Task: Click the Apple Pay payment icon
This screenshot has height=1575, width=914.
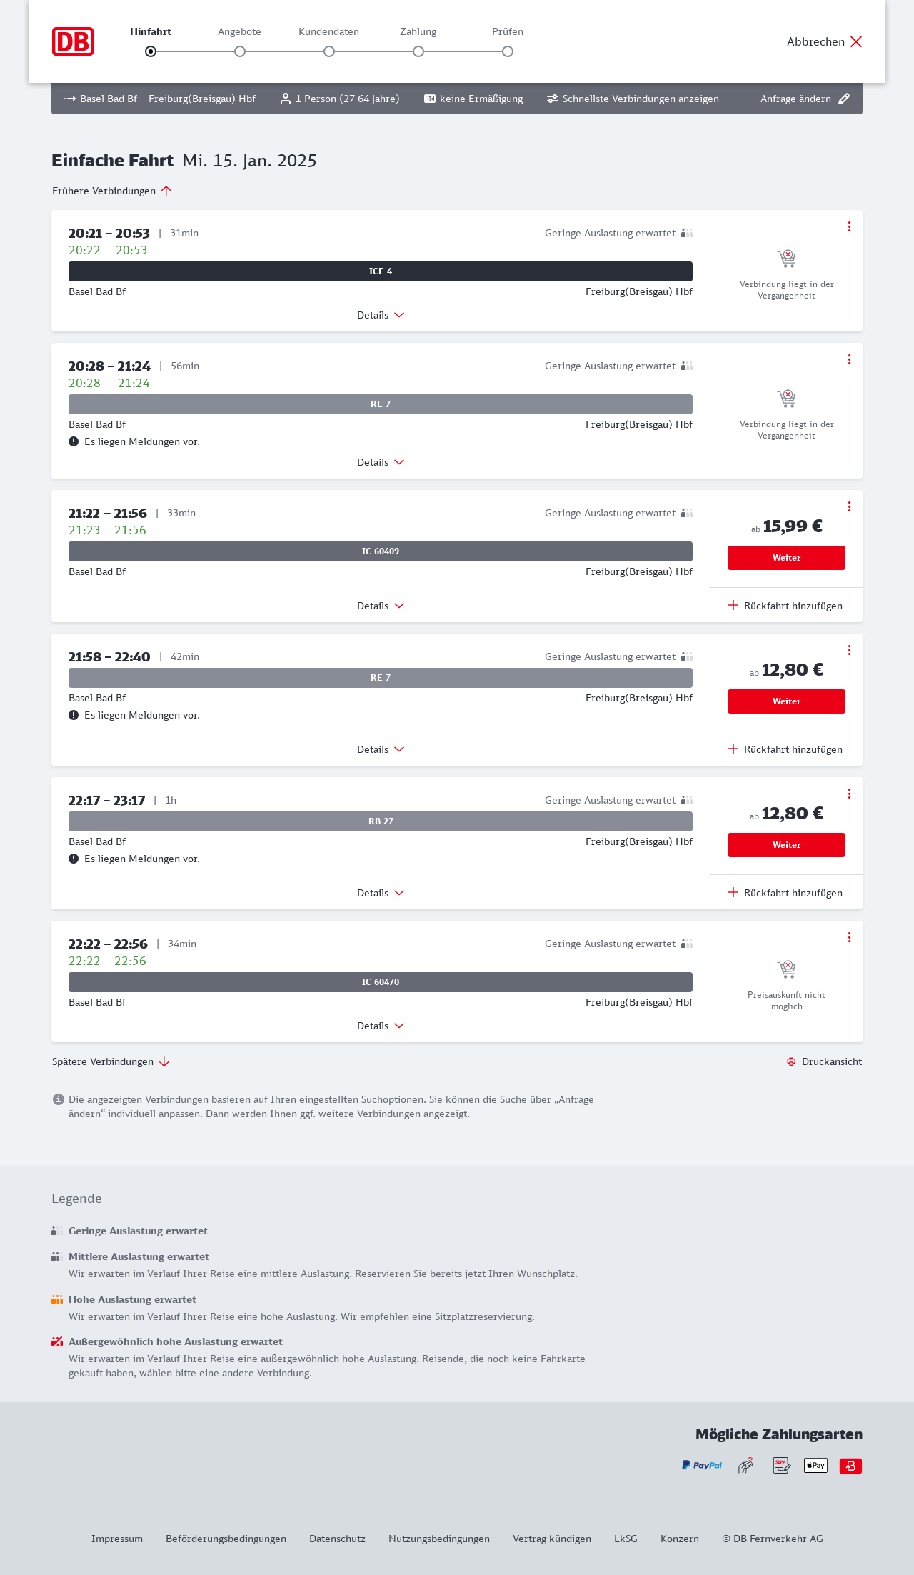Action: pos(815,1466)
